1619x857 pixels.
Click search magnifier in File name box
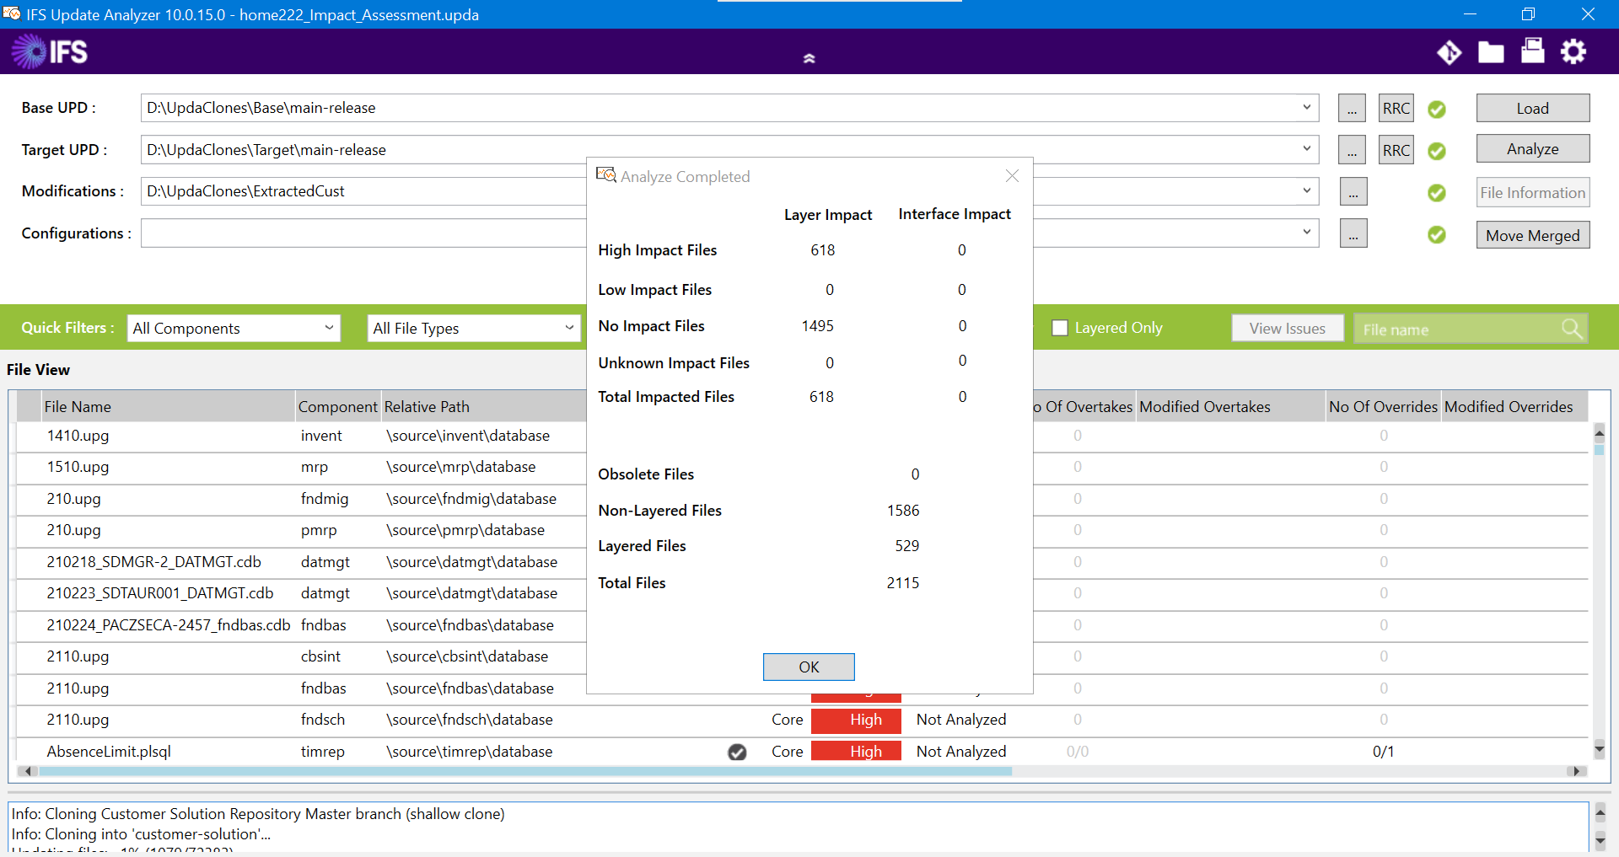coord(1572,329)
